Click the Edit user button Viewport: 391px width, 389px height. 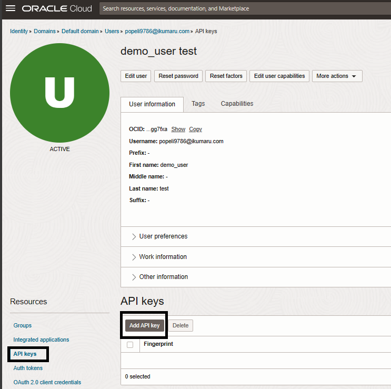click(x=136, y=76)
